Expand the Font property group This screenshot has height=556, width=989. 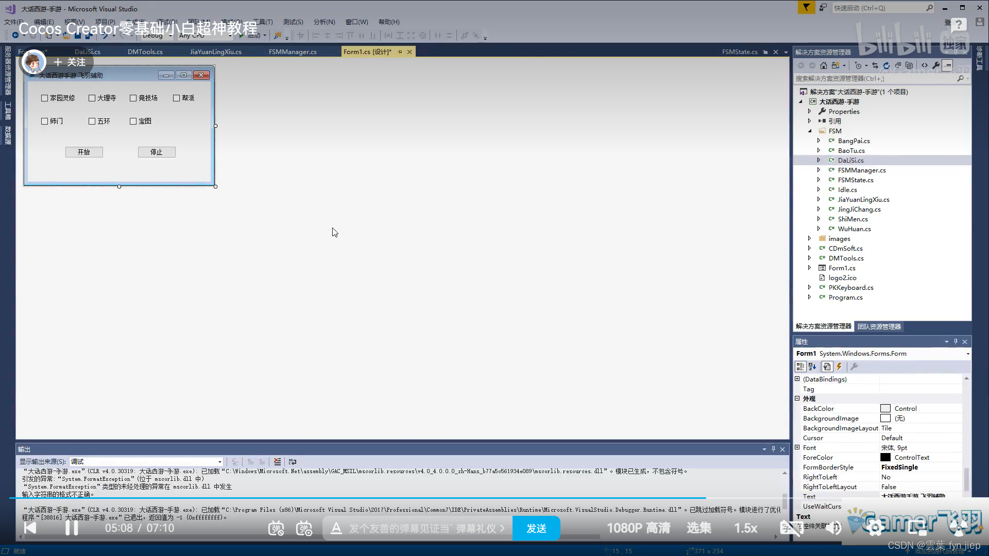797,447
